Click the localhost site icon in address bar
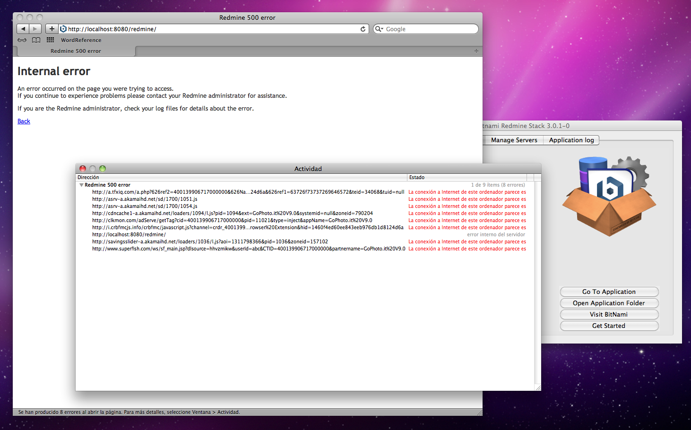The image size is (691, 430). 63,29
